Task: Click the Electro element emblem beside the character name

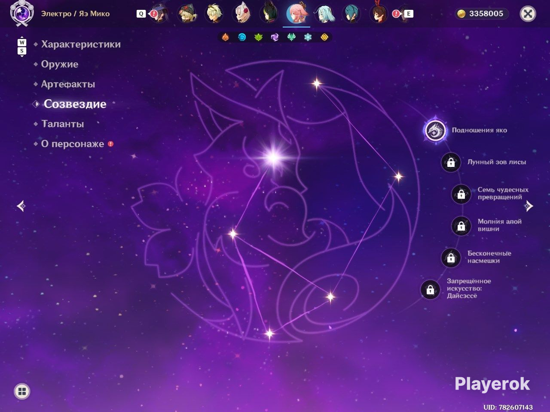Action: (21, 14)
